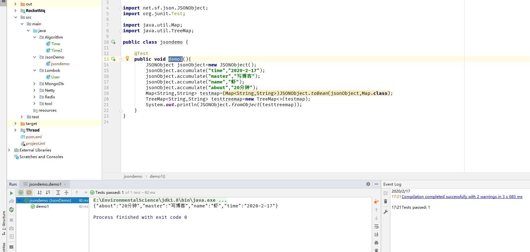Select the jsondemo.demo1 run tab
Screen dimensions: 530x252
tap(45, 184)
